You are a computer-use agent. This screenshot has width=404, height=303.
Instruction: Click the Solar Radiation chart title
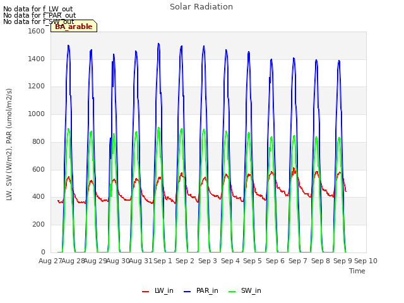click(x=201, y=7)
